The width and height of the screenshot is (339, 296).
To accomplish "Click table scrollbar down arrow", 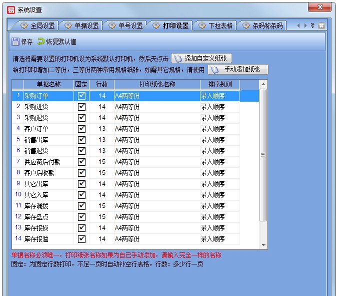I will coord(263,245).
